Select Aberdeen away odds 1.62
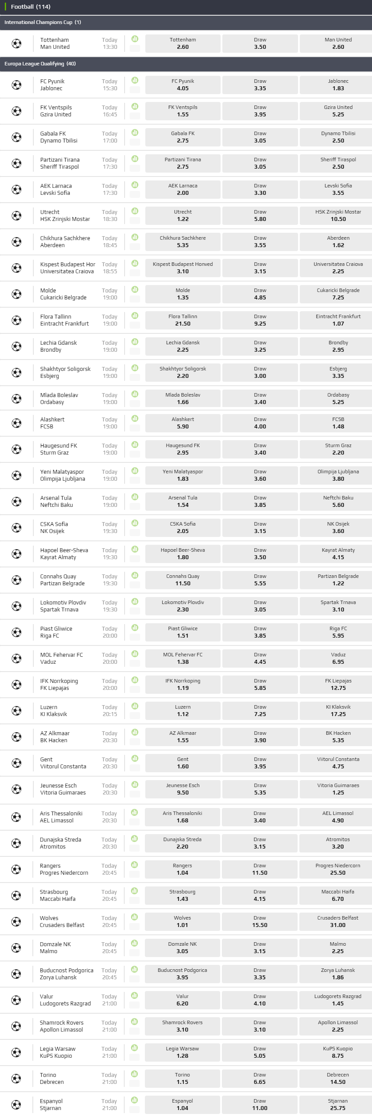 click(x=338, y=242)
